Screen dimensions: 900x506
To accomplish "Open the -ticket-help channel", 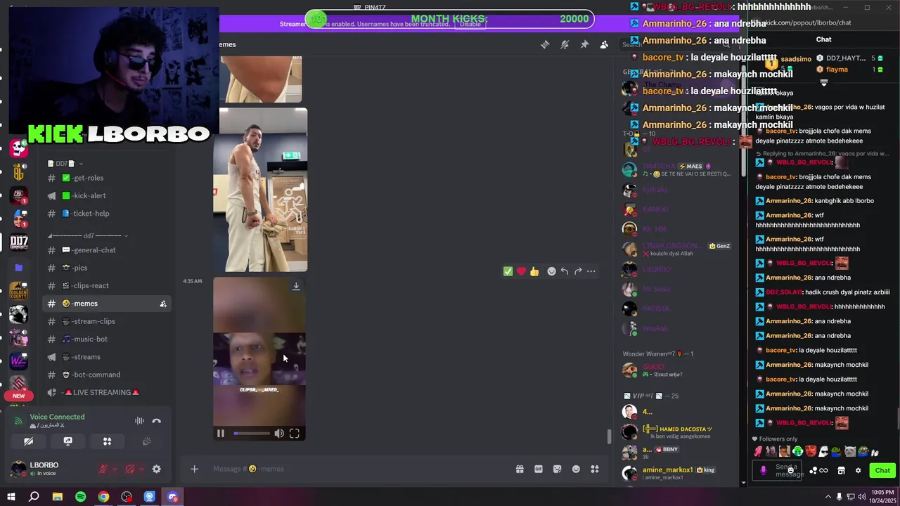I will (x=106, y=214).
